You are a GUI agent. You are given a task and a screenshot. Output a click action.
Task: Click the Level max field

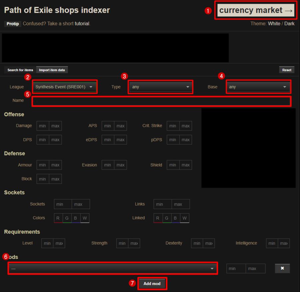pyautogui.click(x=59, y=243)
